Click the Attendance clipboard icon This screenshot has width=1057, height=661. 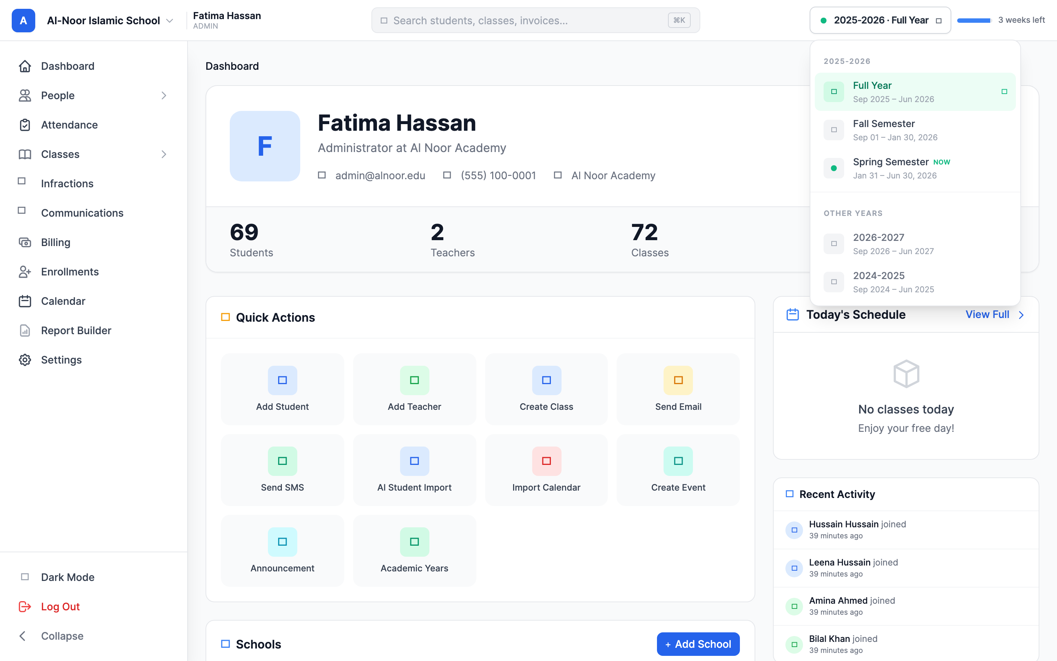point(25,124)
